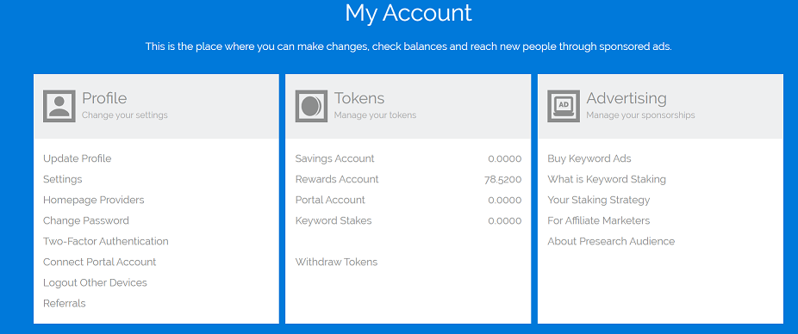This screenshot has width=798, height=334.
Task: Open Homepage Providers
Action: pos(94,200)
